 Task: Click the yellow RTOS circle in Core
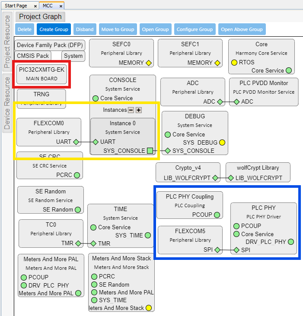[x=235, y=62]
